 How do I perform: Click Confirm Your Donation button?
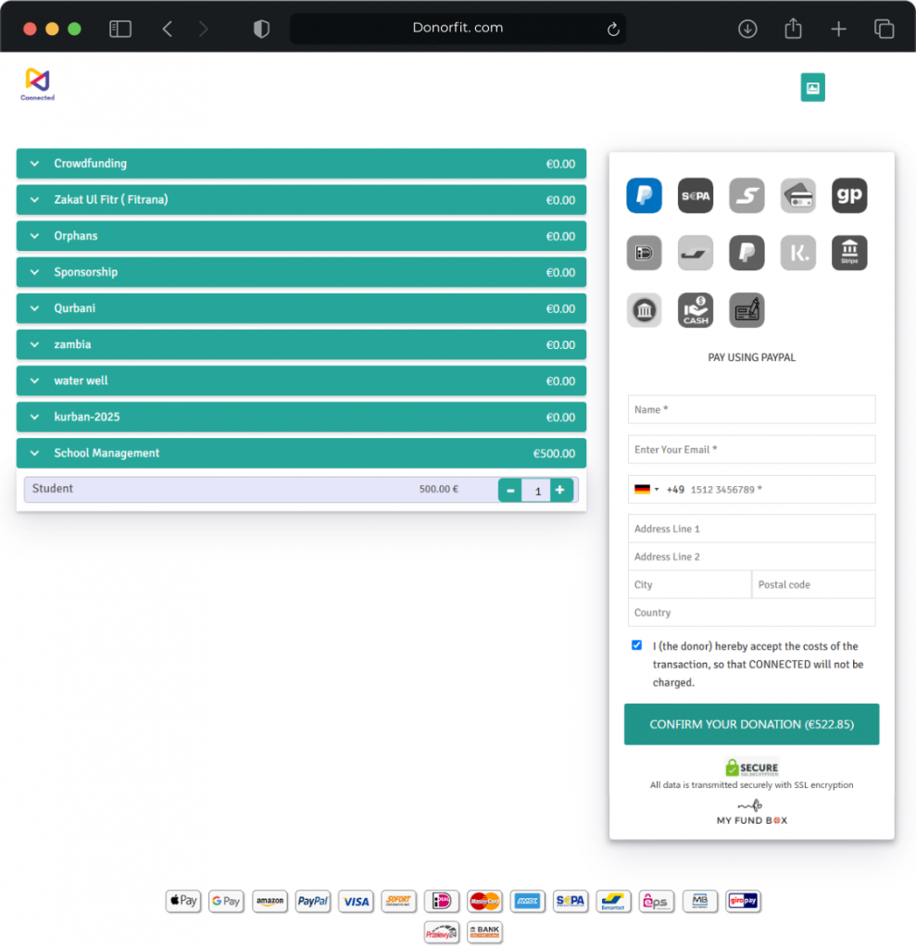coord(751,724)
